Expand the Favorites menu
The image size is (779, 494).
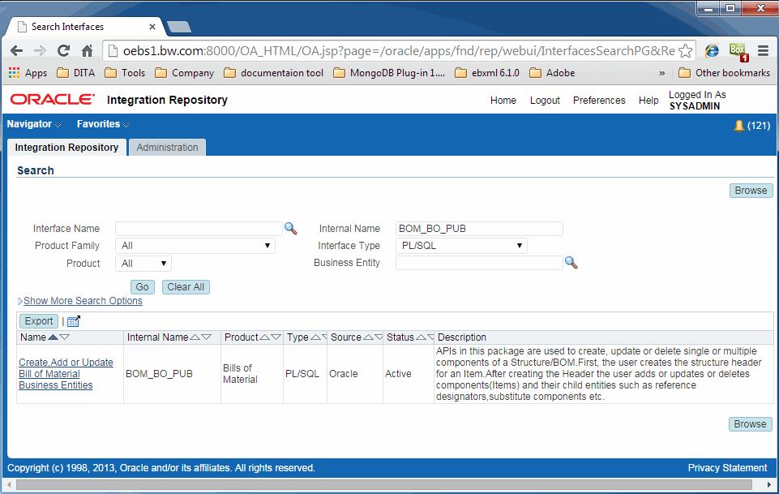[103, 124]
